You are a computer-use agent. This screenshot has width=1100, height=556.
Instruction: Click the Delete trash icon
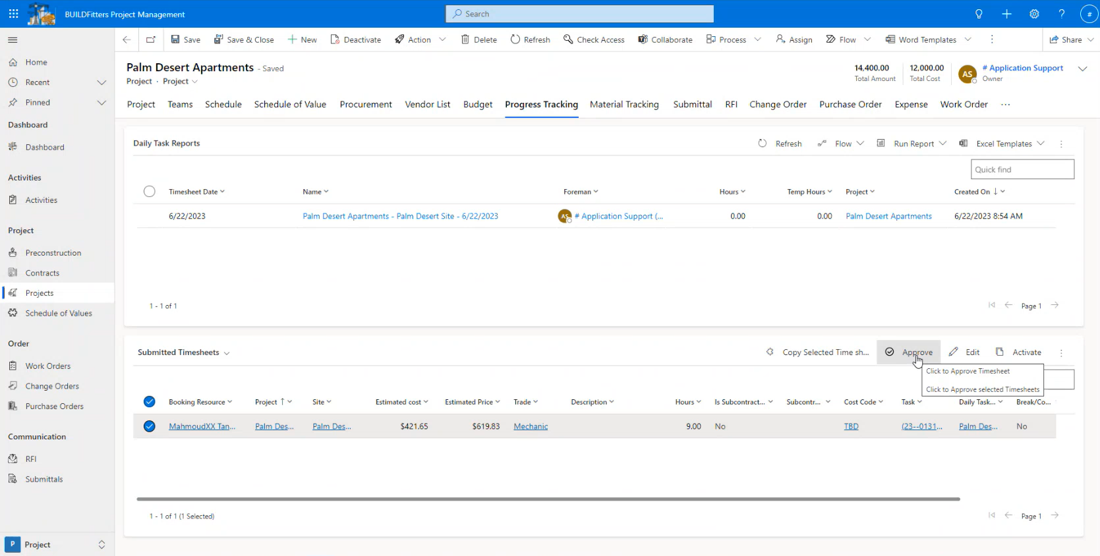[465, 40]
